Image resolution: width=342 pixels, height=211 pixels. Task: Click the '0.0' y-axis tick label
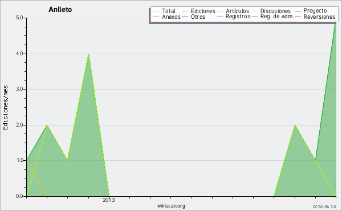[19, 196]
